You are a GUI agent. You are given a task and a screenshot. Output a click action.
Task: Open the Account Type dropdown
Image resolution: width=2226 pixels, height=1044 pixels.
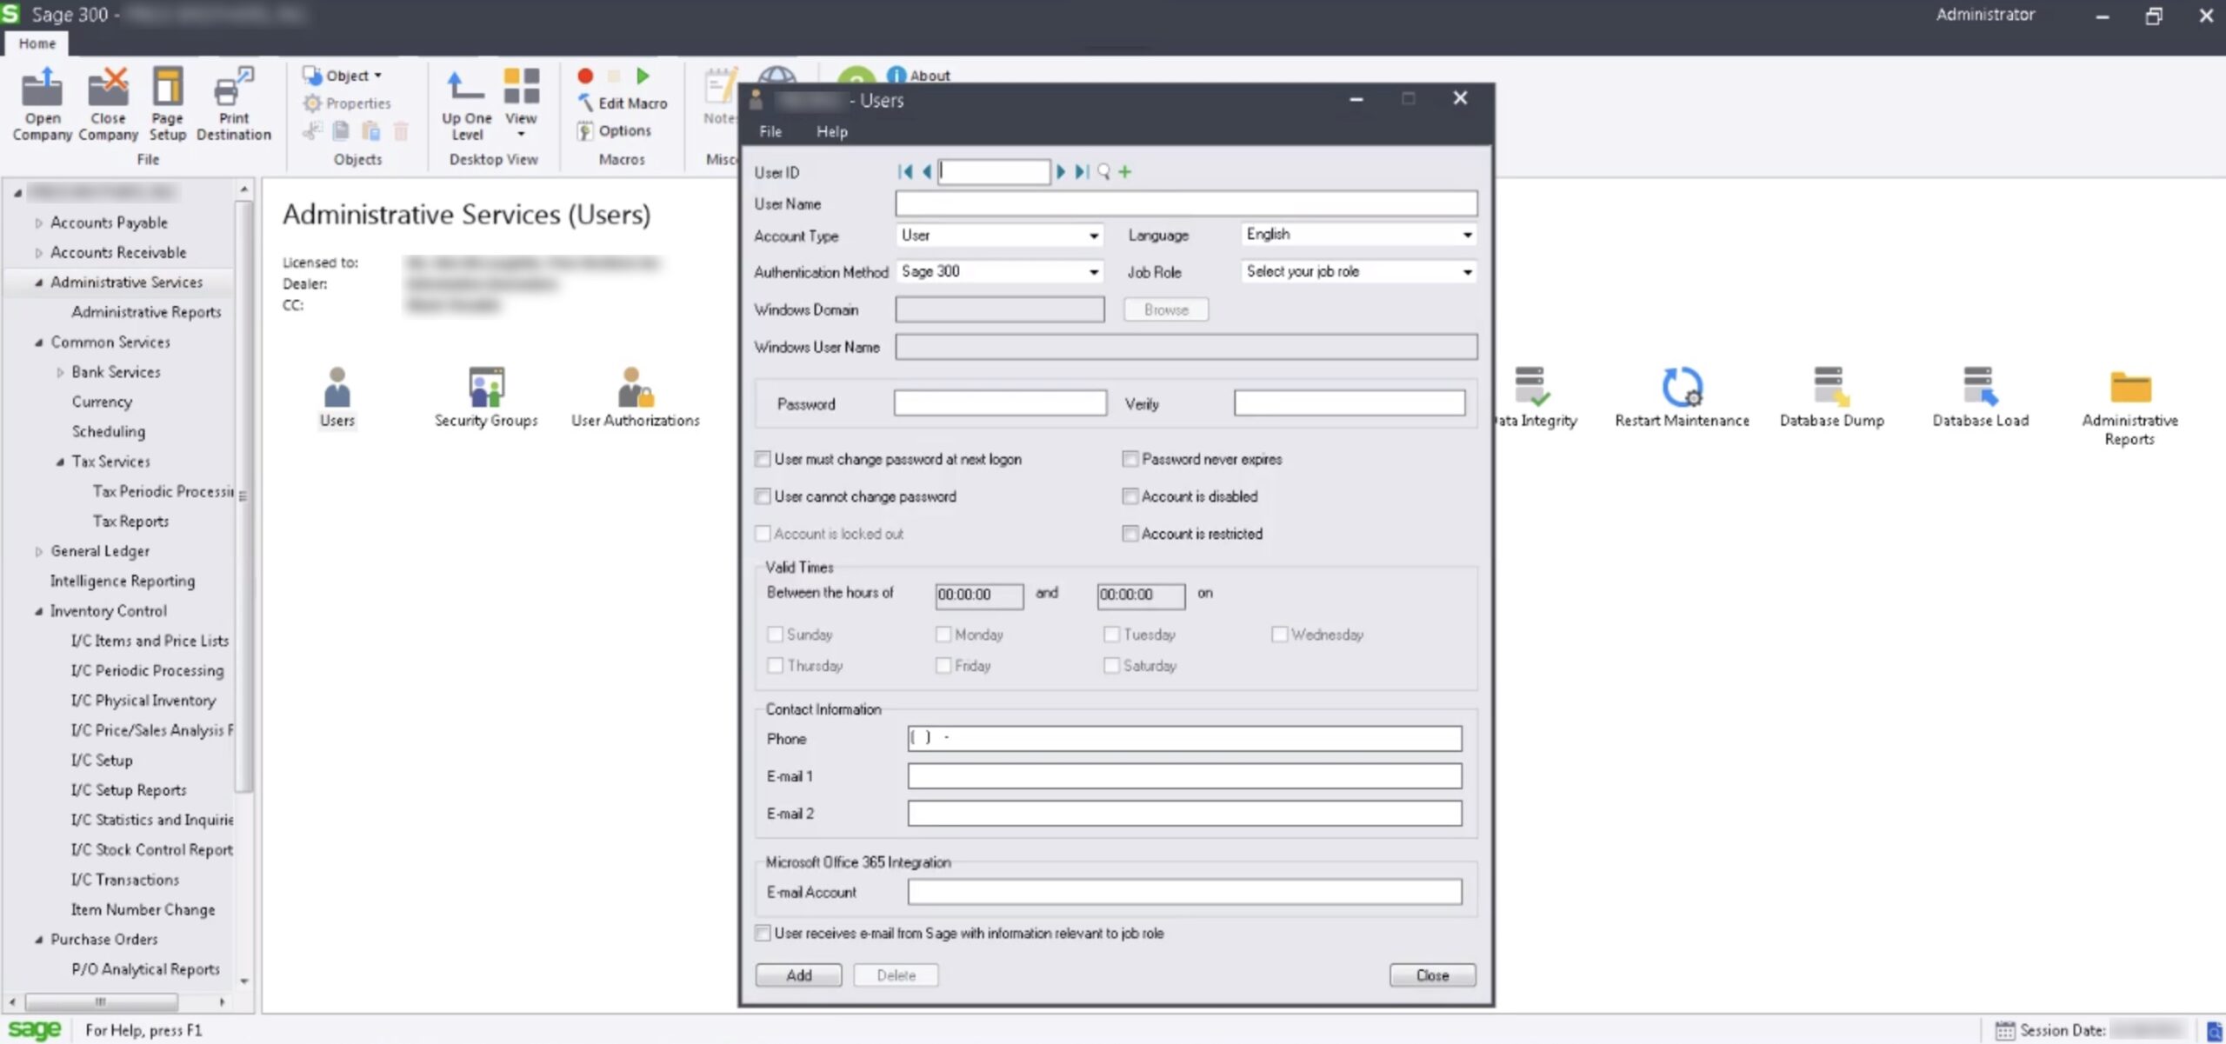pyautogui.click(x=1093, y=236)
